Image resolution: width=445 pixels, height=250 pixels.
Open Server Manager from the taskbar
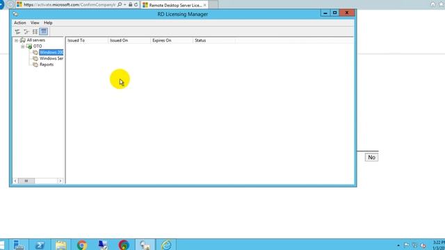[x=19, y=244]
